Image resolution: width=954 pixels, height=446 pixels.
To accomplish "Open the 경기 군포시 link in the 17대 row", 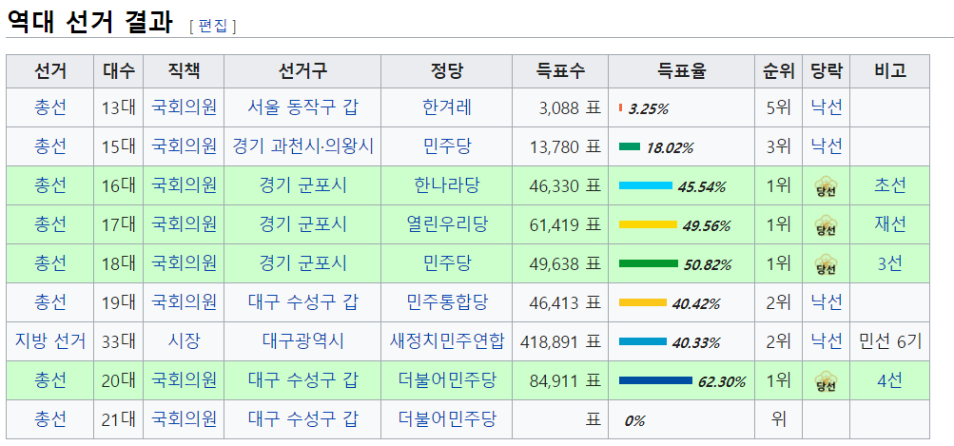I will pos(302,224).
